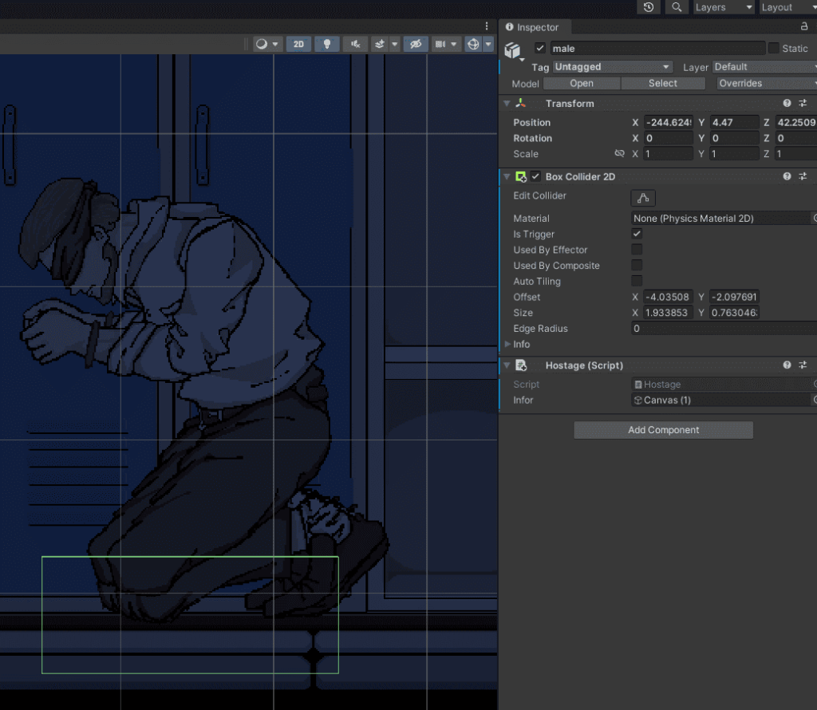
Task: Open the Tag dropdown showing Untagged
Action: (x=612, y=67)
